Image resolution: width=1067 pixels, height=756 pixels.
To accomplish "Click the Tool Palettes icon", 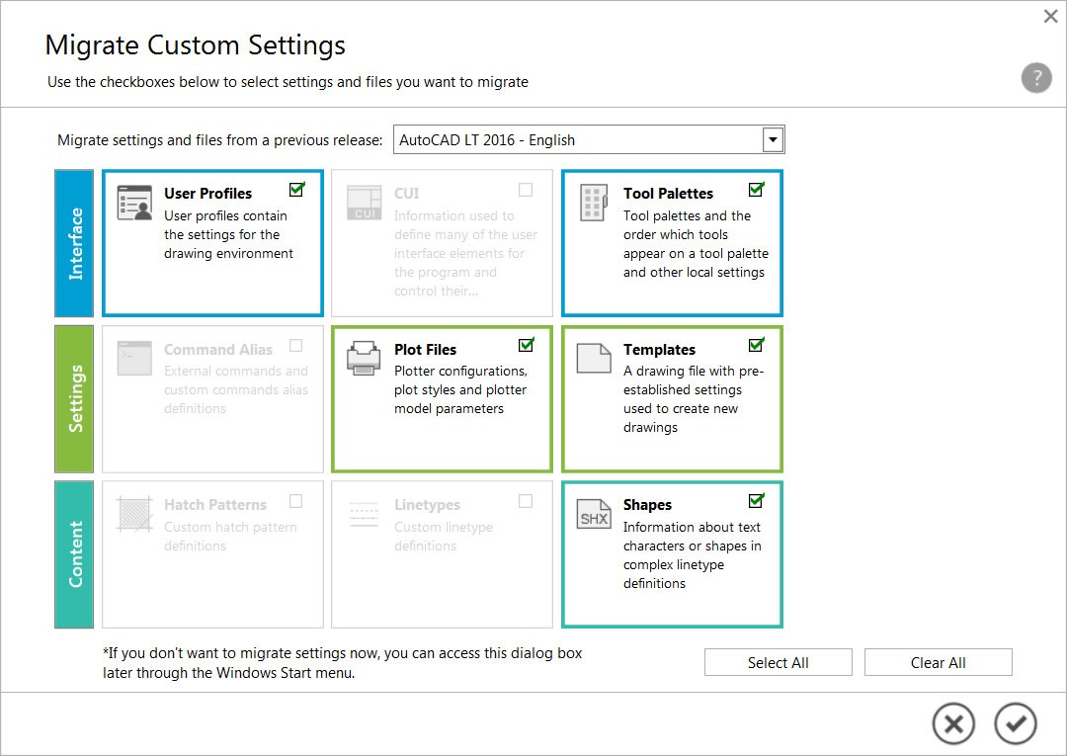I will coord(594,203).
